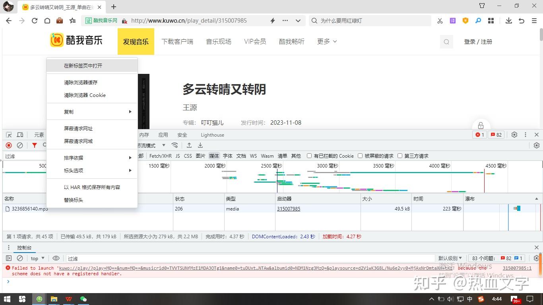Click the floating lock icon on the page
Viewport: 543px width, 305px height.
coord(481,125)
